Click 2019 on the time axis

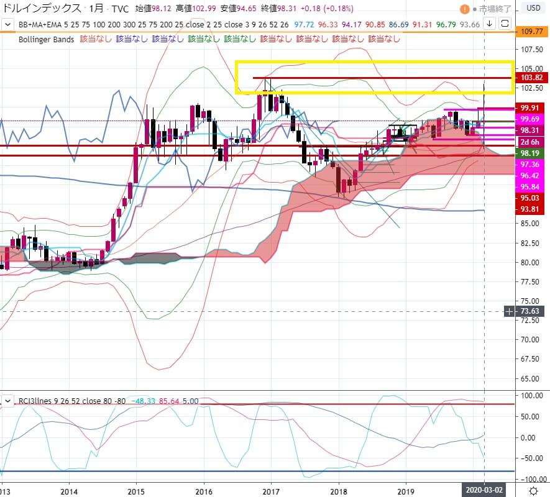pyautogui.click(x=406, y=491)
